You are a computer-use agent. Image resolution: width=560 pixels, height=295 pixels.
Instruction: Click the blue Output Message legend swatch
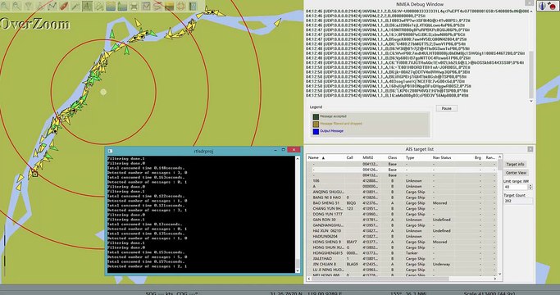coord(316,131)
